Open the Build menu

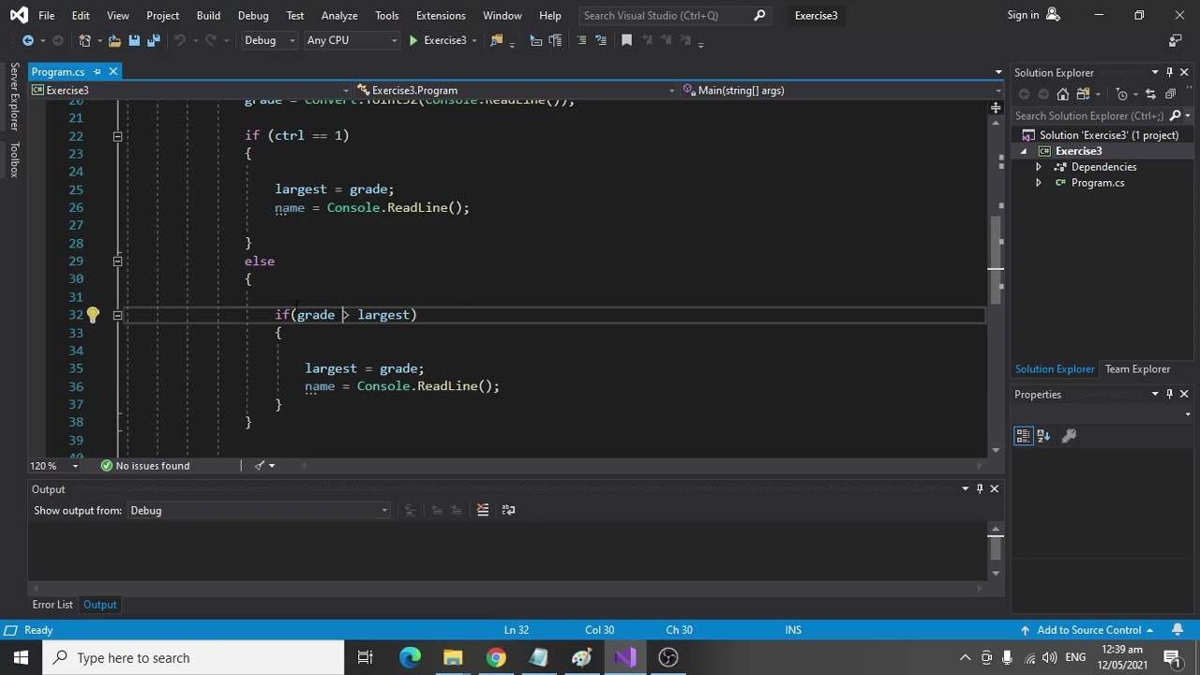[x=208, y=15]
